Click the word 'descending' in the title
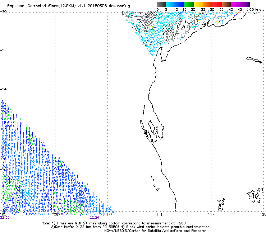This screenshot has width=266, height=233. click(119, 6)
